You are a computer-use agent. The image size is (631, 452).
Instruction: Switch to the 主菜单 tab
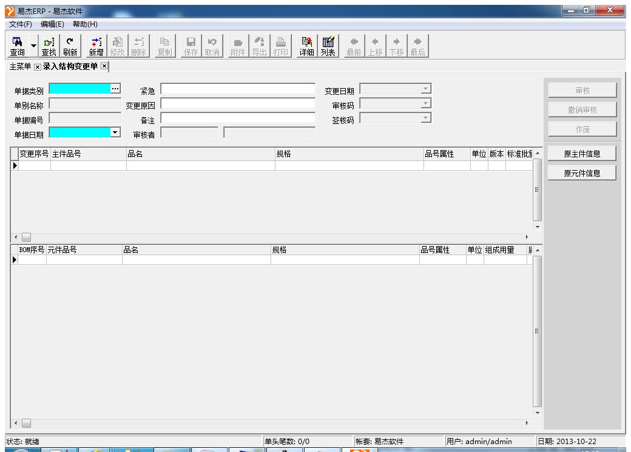pyautogui.click(x=19, y=66)
